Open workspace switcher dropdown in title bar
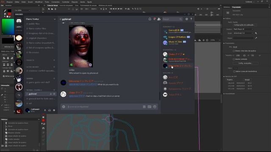This screenshot has width=271, height=152. pyautogui.click(x=250, y=2)
